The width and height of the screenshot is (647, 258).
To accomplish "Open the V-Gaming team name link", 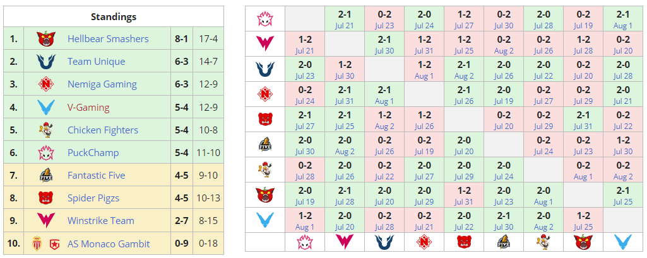I will click(88, 107).
